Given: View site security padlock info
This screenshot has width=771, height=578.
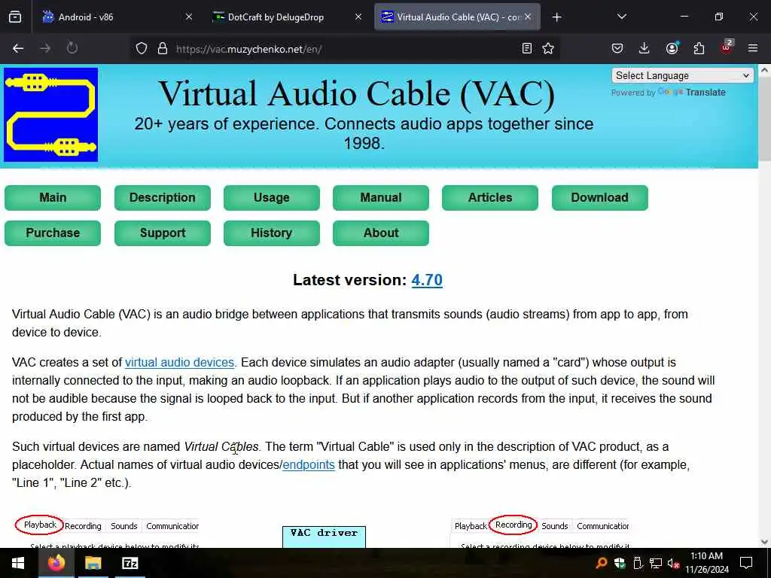Looking at the screenshot, I should tap(163, 49).
